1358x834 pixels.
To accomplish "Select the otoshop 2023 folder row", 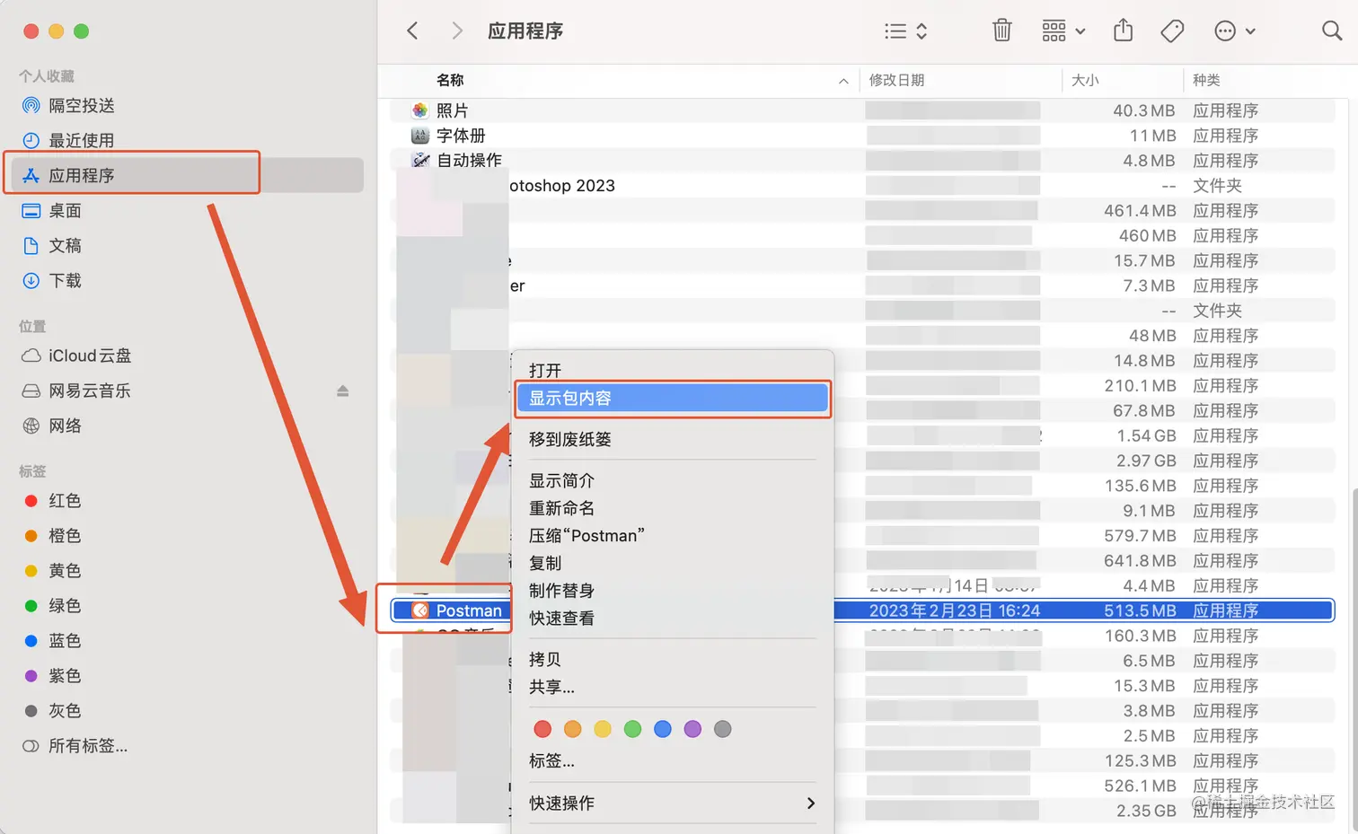I will pos(863,186).
